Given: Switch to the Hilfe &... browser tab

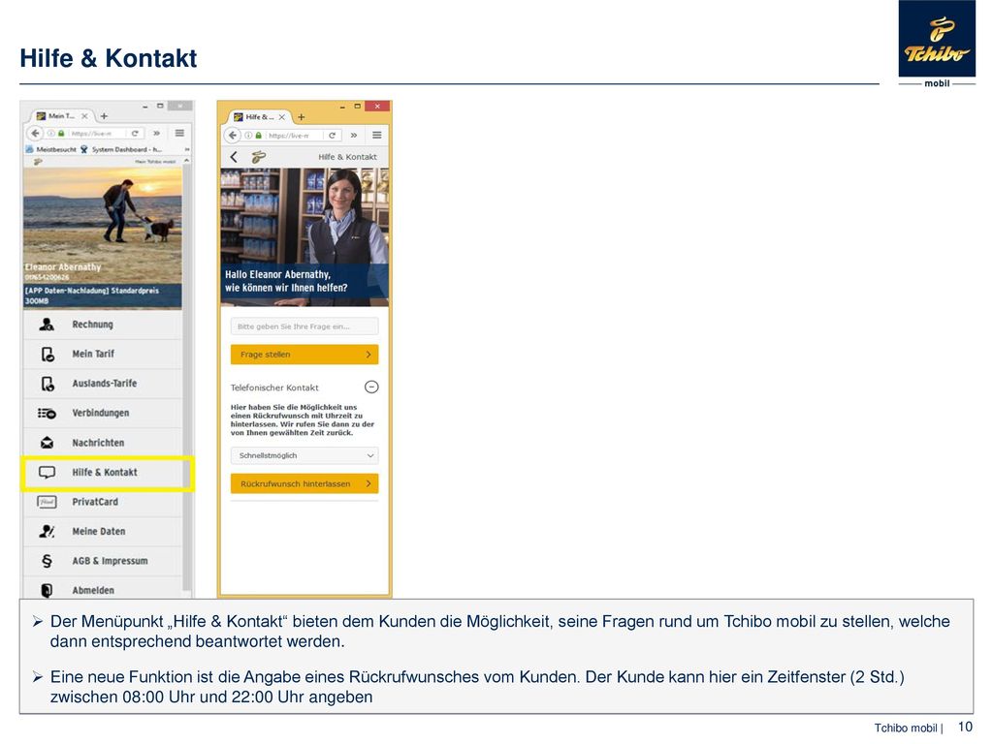Looking at the screenshot, I should [260, 117].
